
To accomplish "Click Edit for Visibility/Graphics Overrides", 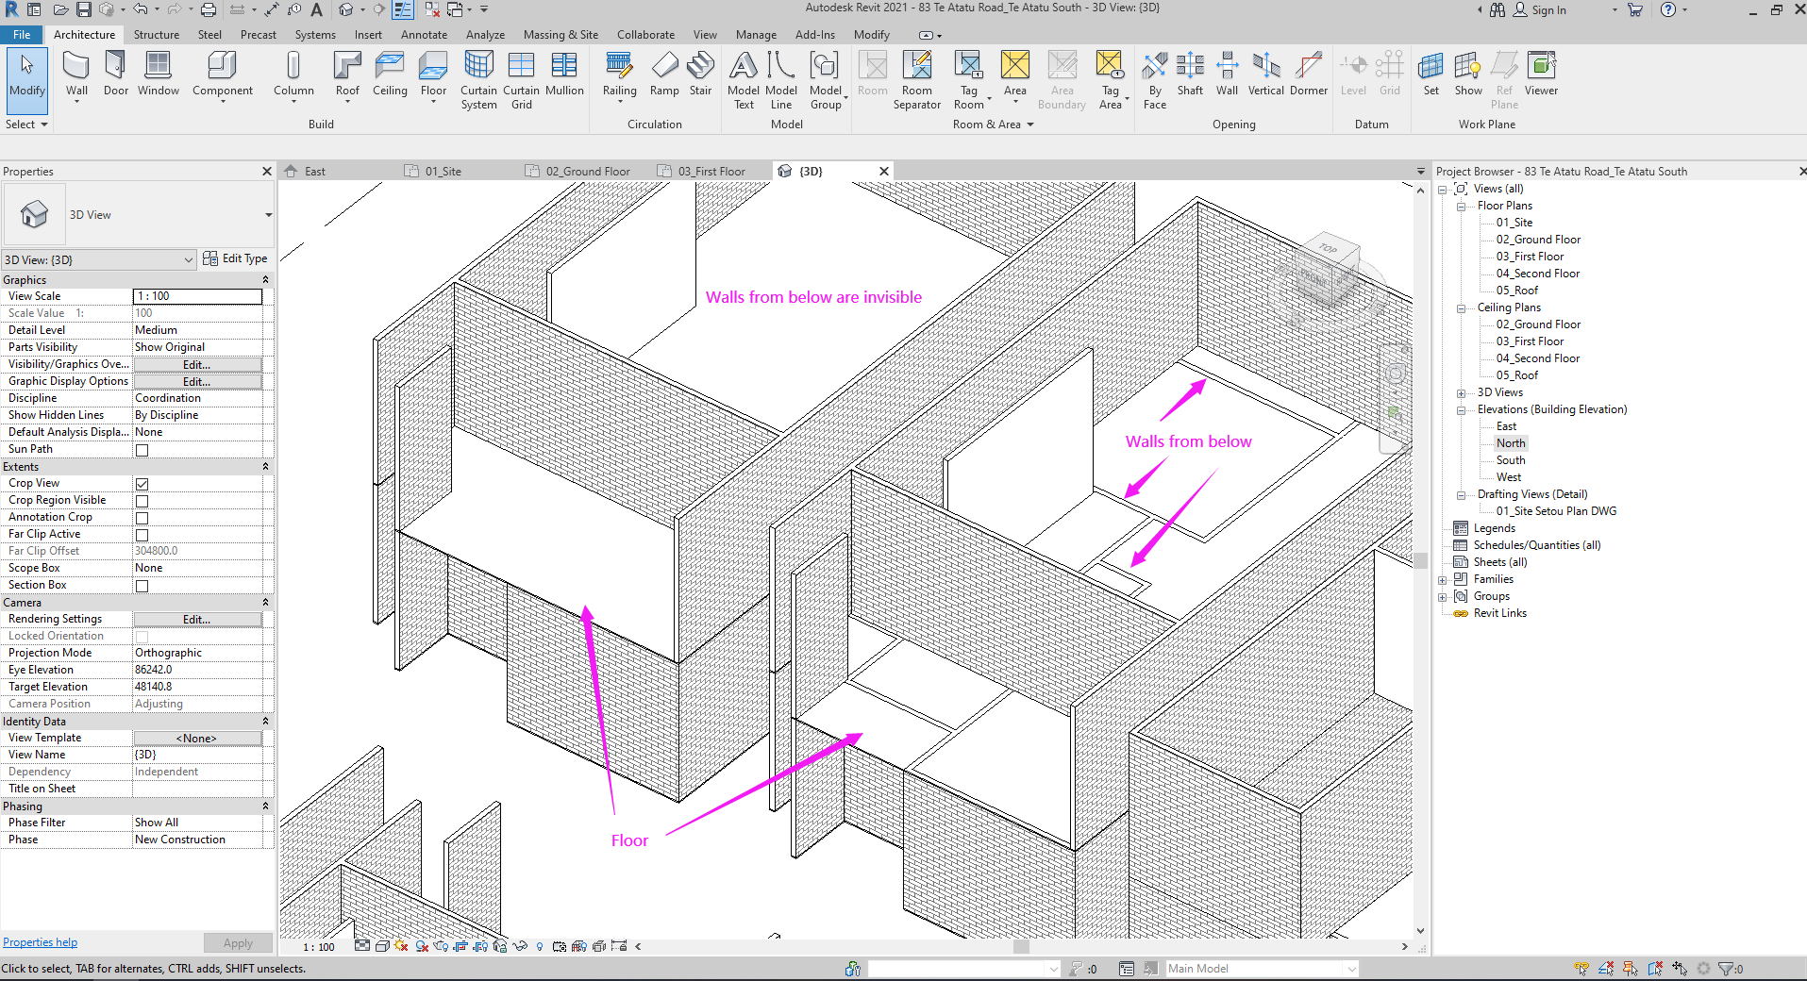I will (196, 364).
